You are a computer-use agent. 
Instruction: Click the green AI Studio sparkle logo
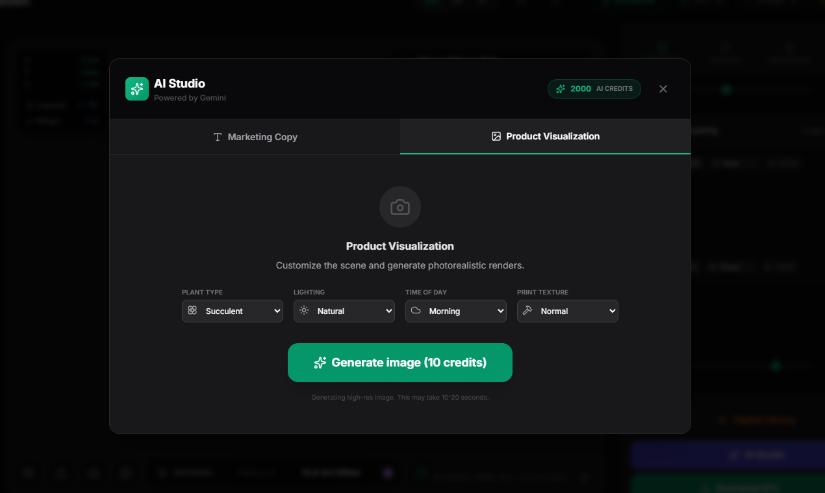point(137,89)
